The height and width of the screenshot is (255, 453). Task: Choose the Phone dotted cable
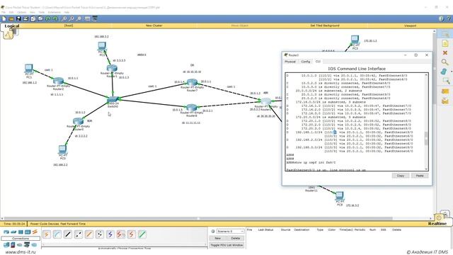pos(100,234)
